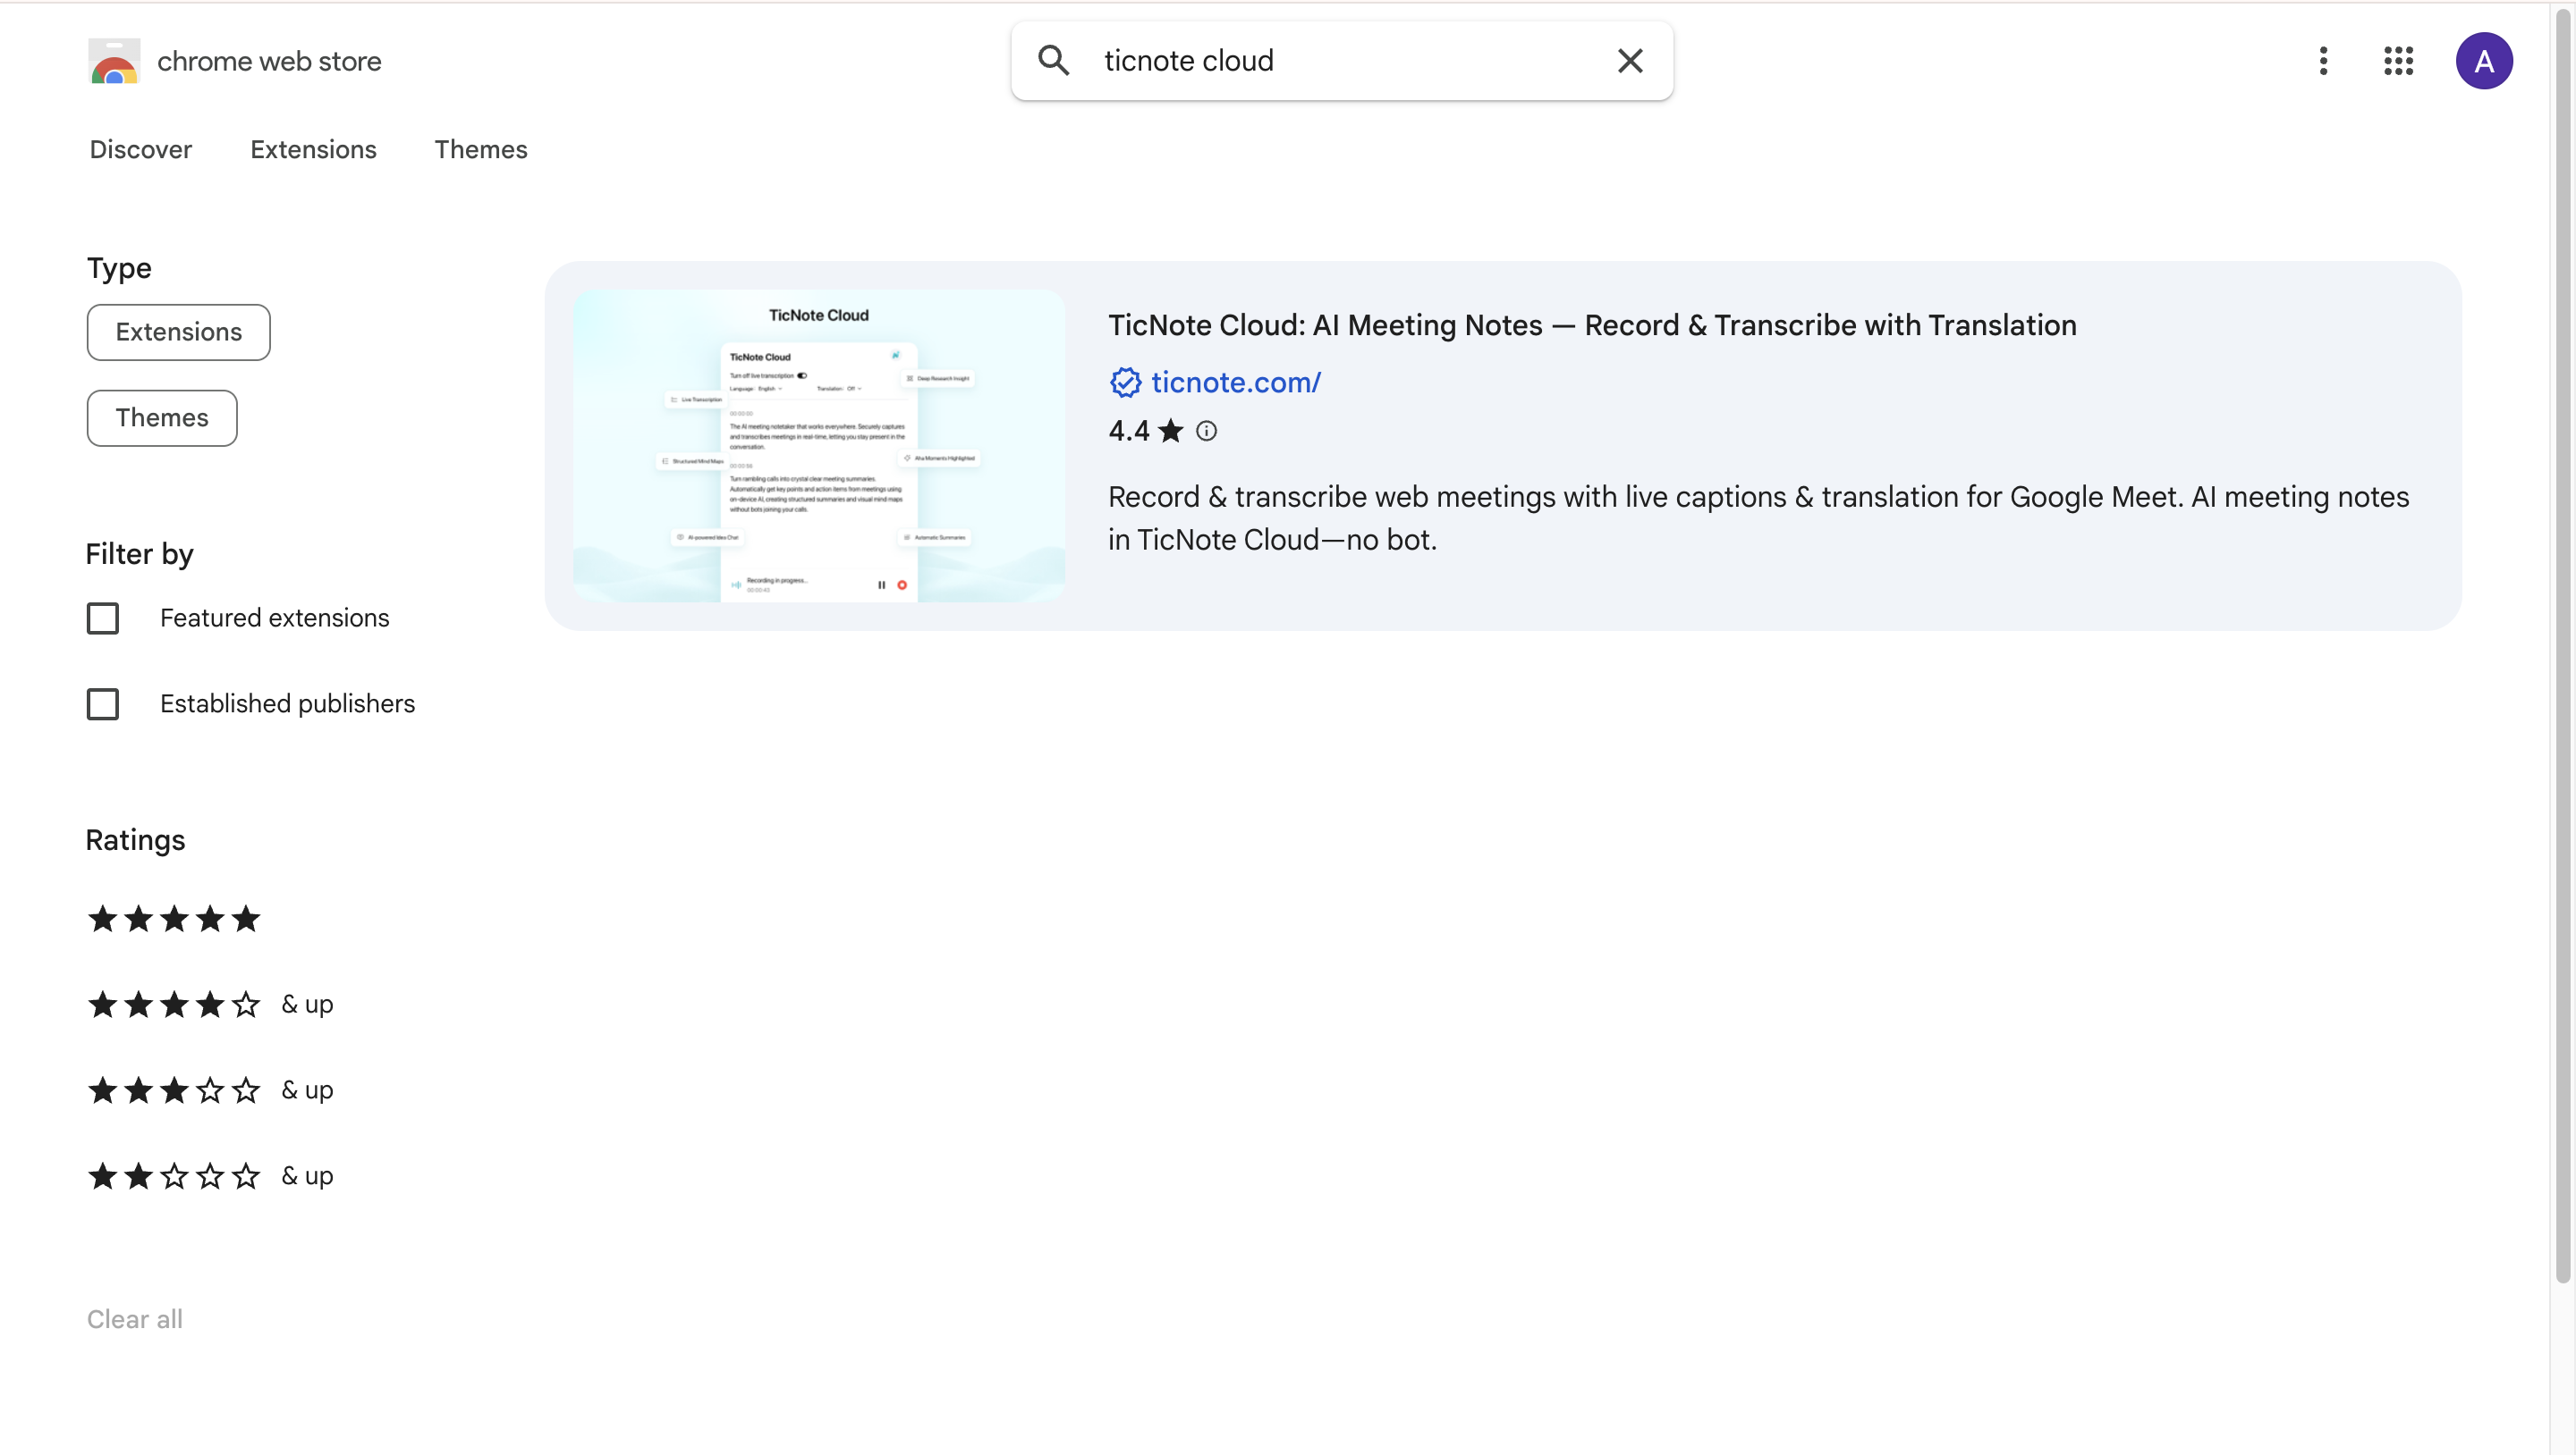Filter by Extensions type
Image resolution: width=2576 pixels, height=1455 pixels.
178,332
